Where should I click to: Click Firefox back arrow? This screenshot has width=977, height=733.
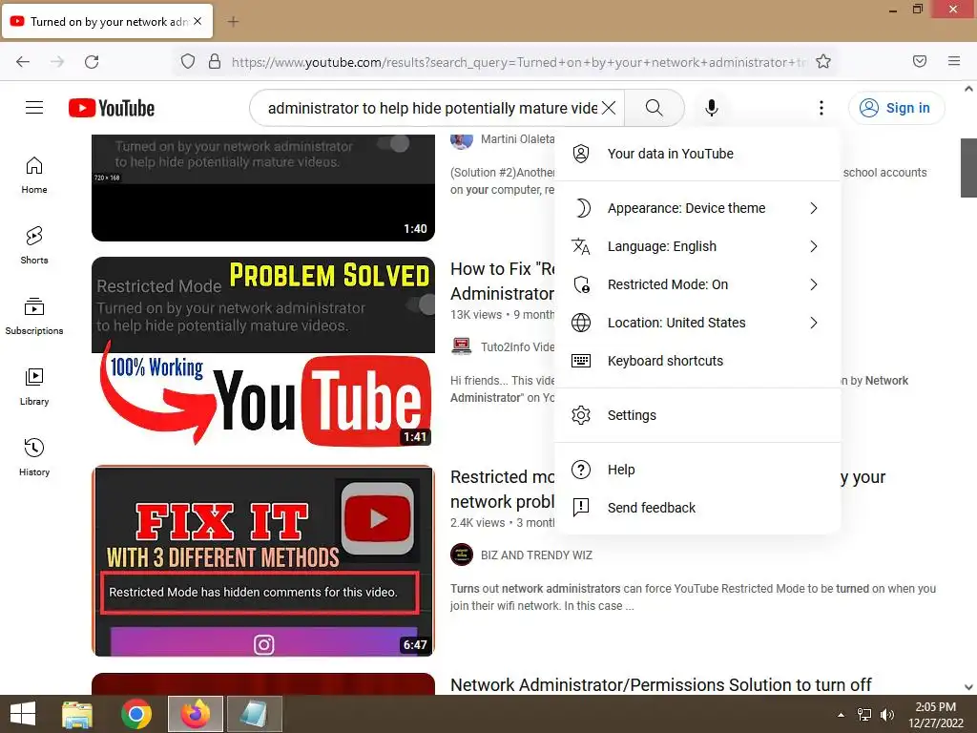(23, 62)
